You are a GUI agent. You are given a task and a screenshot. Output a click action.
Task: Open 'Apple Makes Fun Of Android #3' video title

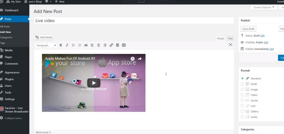click(70, 58)
